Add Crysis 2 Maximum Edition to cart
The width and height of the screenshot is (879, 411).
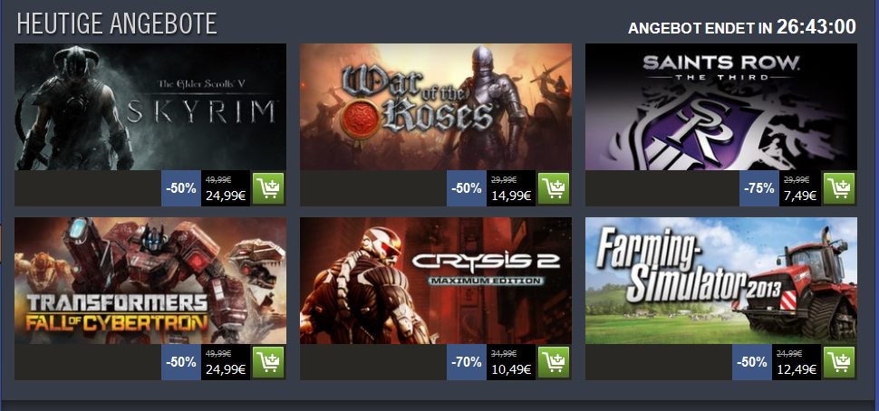click(554, 362)
